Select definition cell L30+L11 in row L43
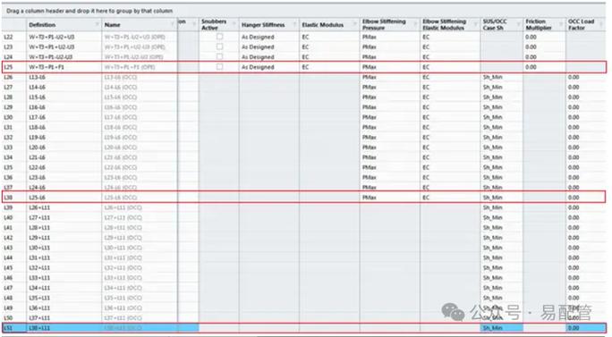This screenshot has height=337, width=612. pyautogui.click(x=64, y=248)
